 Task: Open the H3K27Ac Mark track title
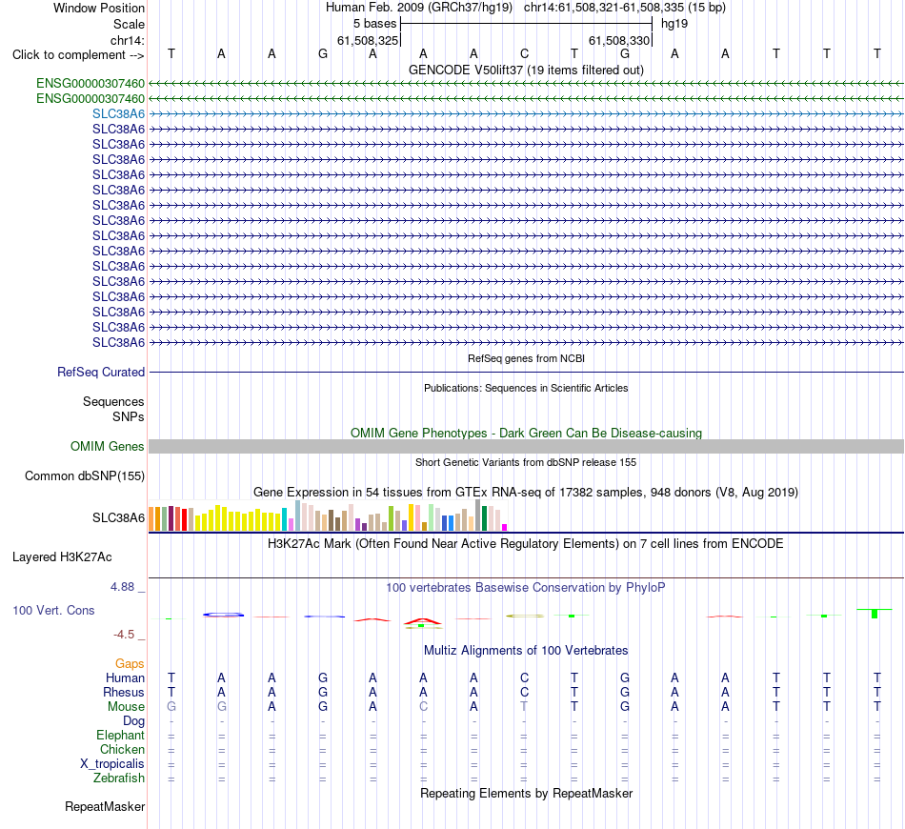pos(526,544)
